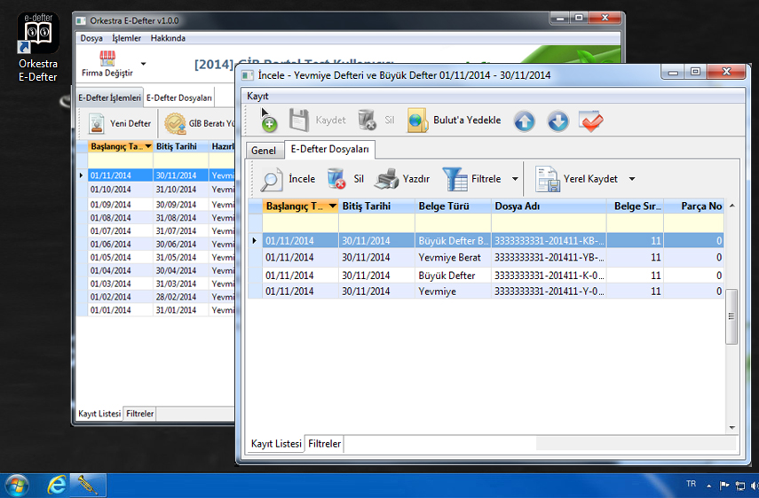Screen dimensions: 759x498
Task: Open İncele magnifier in file toolbar
Action: (273, 179)
